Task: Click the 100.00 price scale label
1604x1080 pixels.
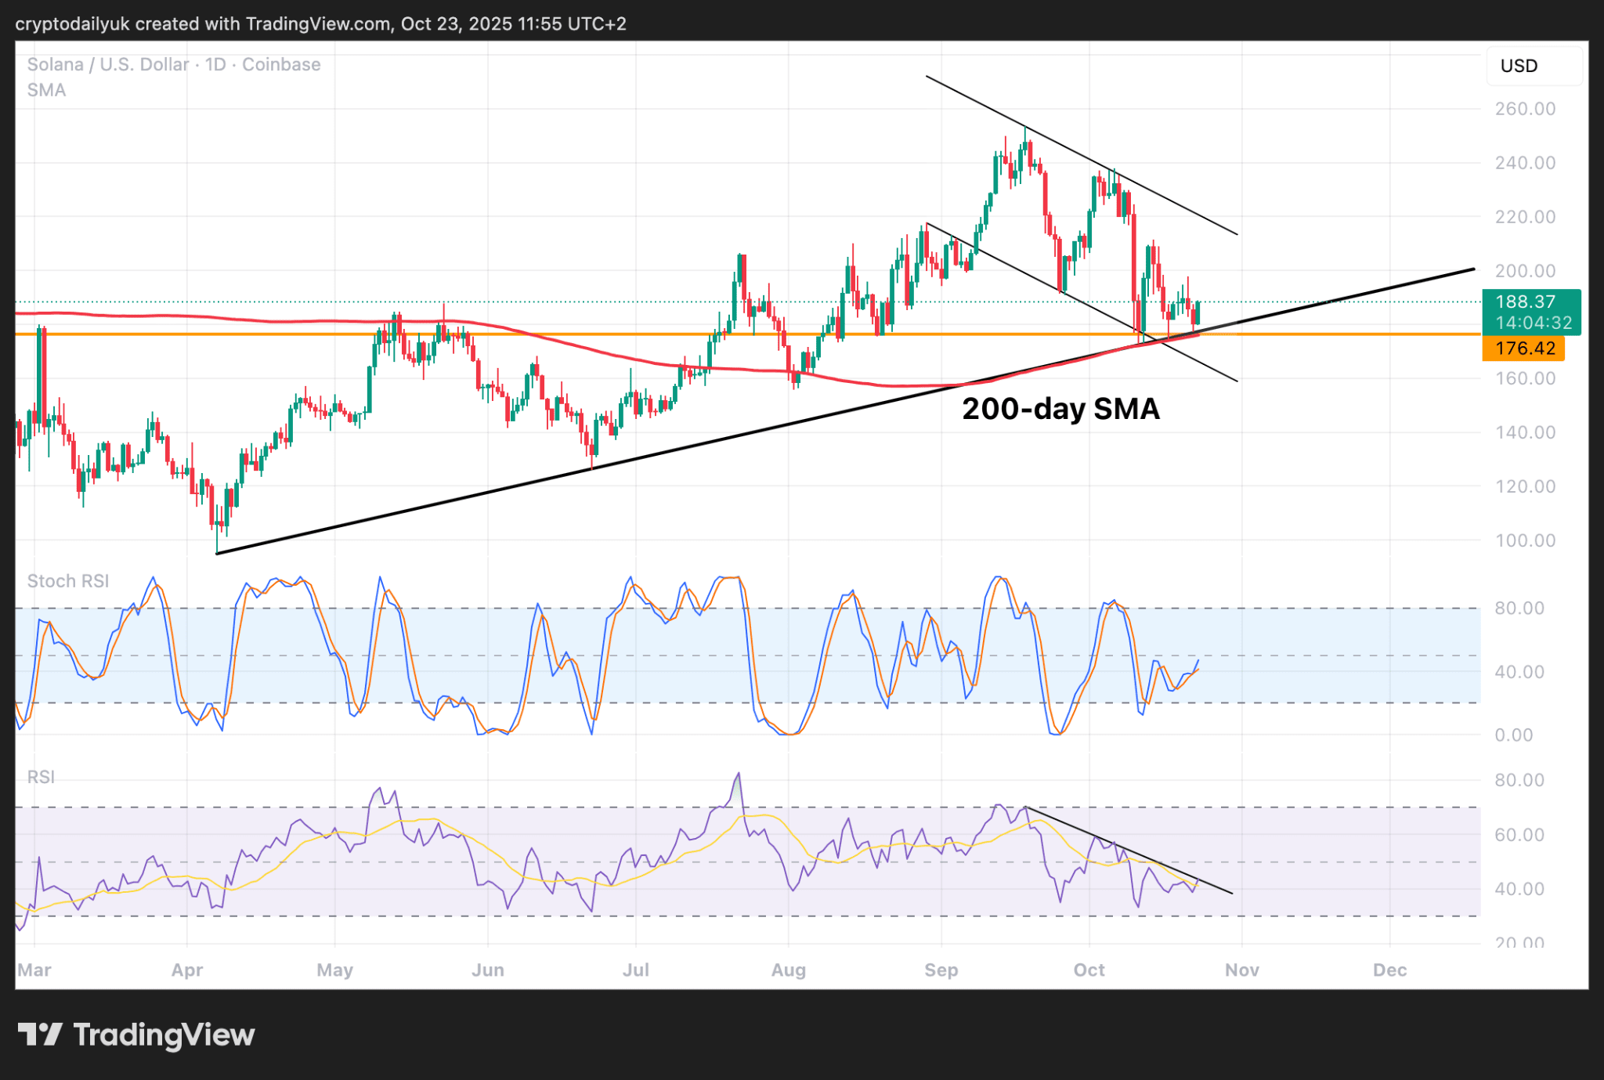Action: tap(1525, 540)
